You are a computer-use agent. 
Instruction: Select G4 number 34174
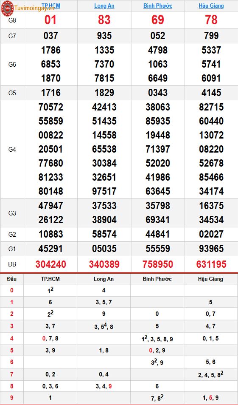tap(211, 191)
